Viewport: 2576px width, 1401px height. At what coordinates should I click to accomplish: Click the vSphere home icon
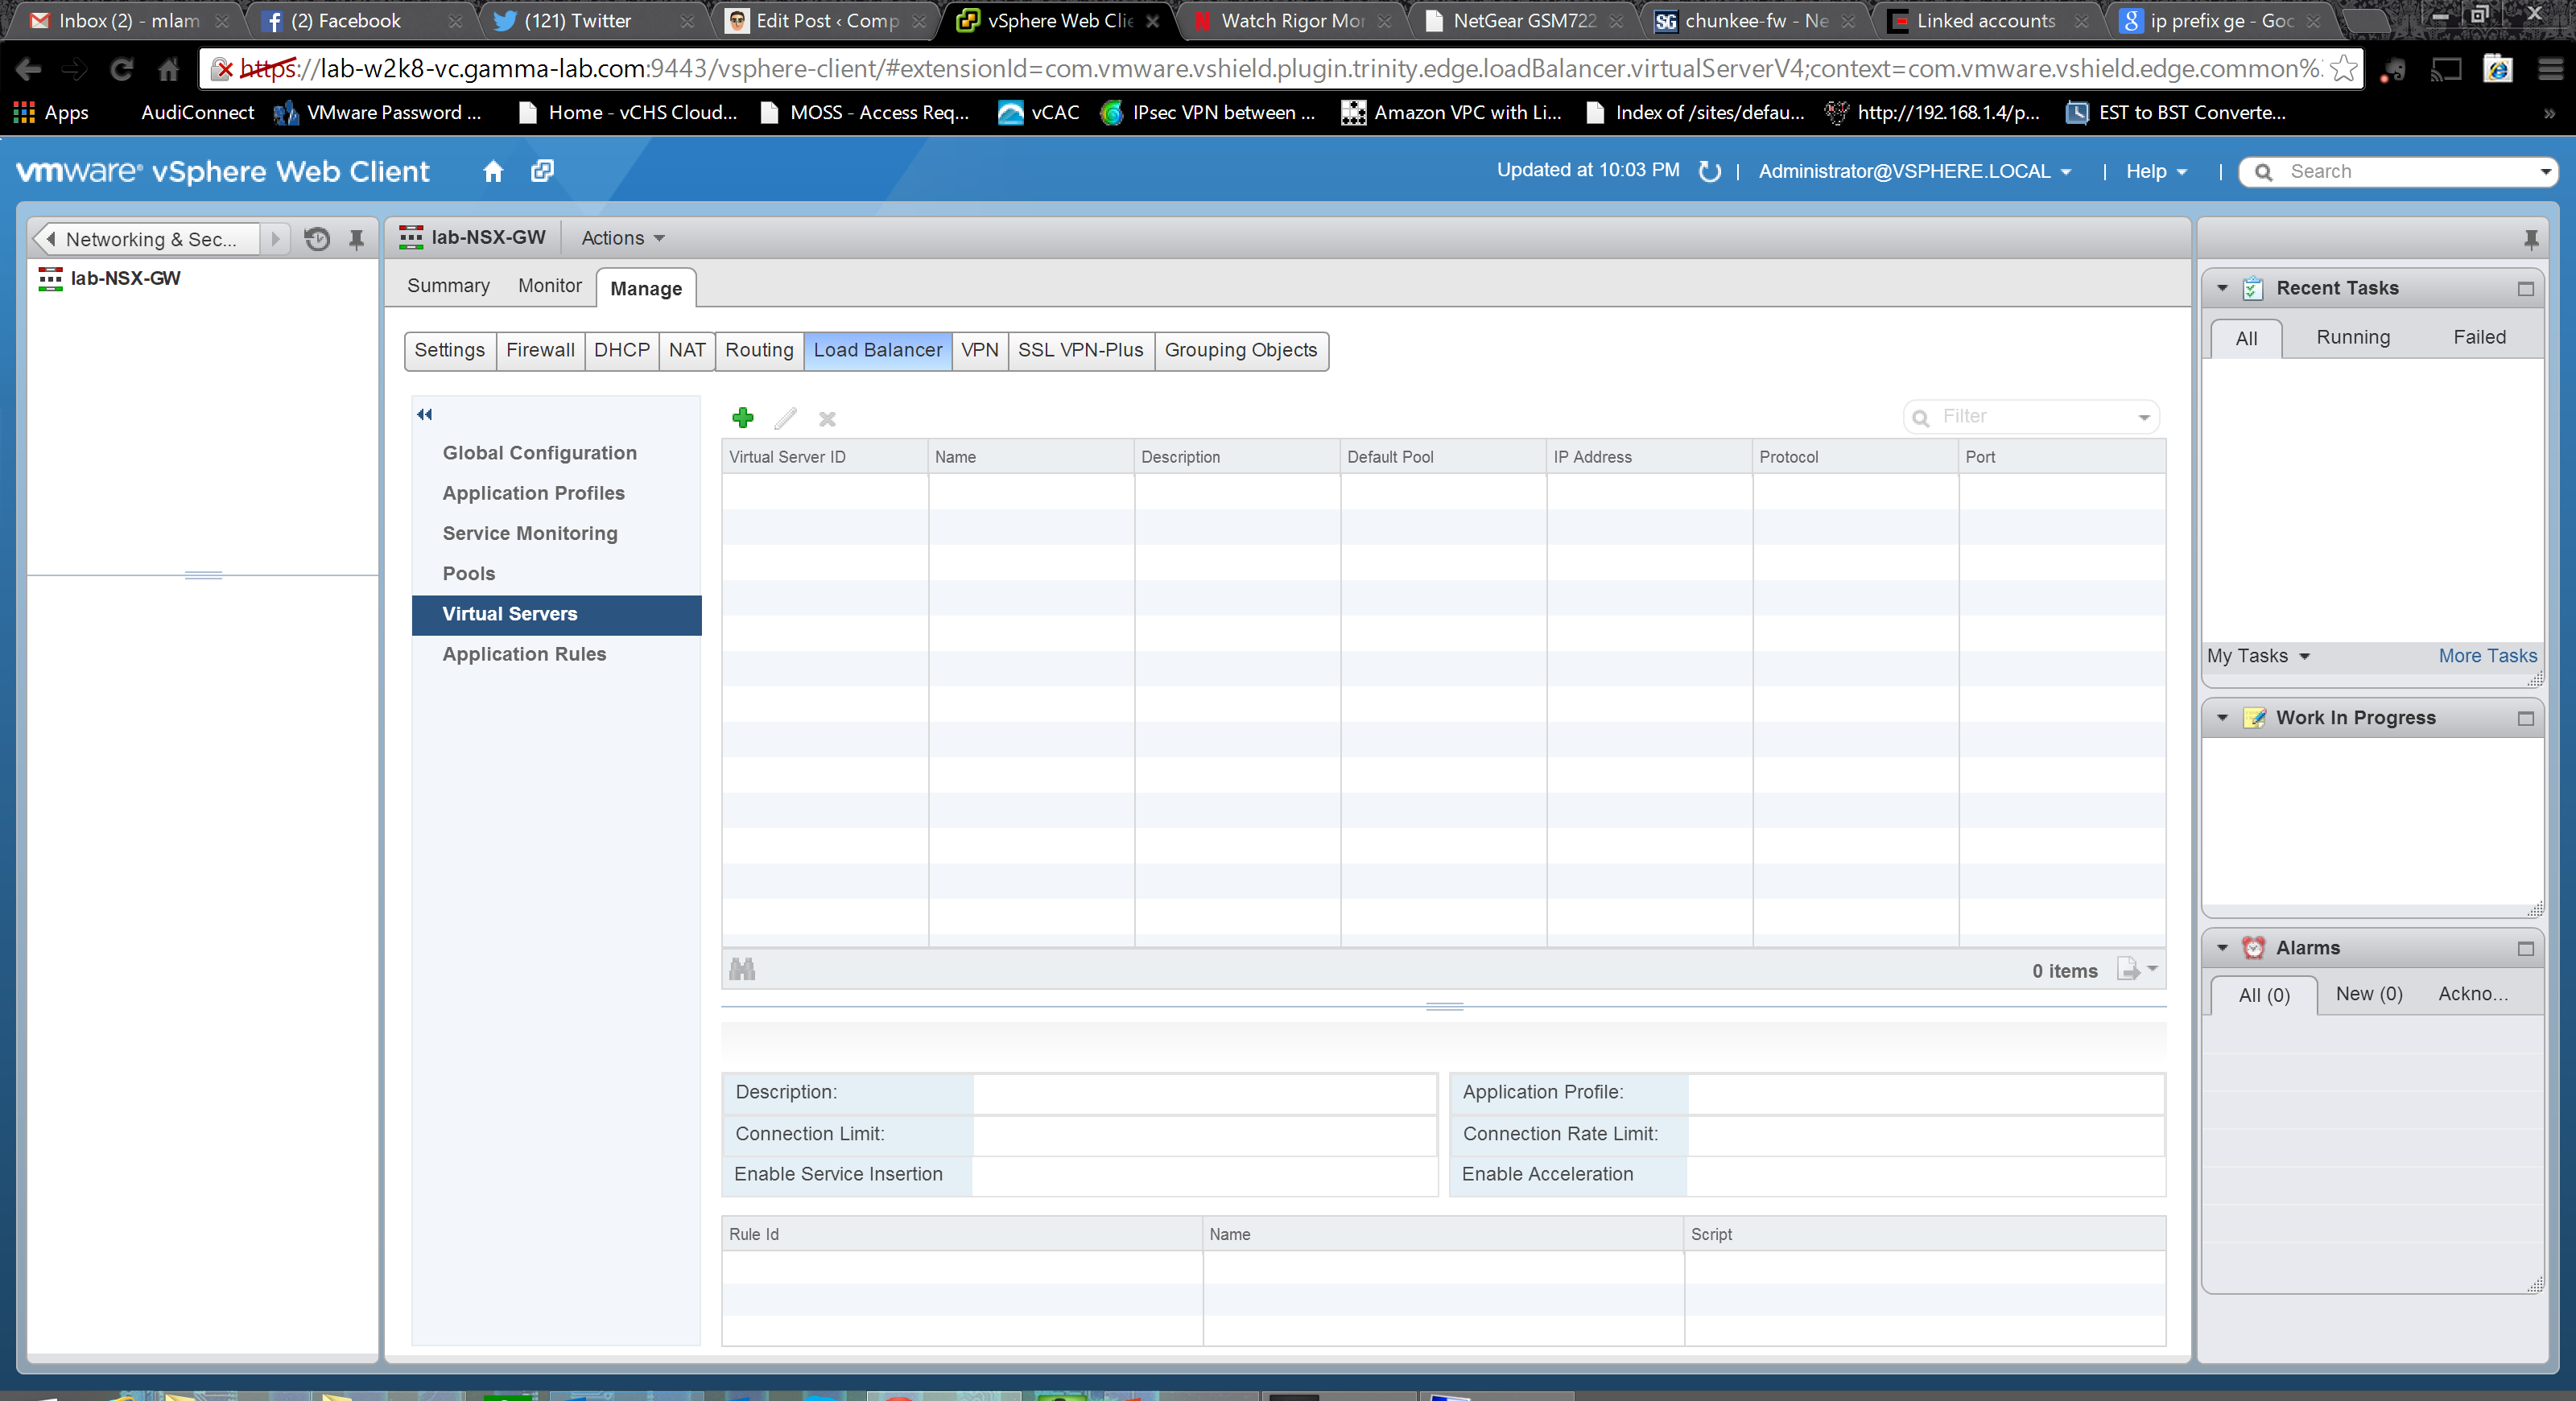[493, 171]
